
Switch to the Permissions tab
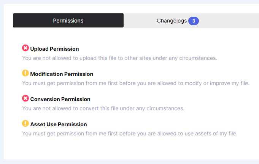point(68,21)
